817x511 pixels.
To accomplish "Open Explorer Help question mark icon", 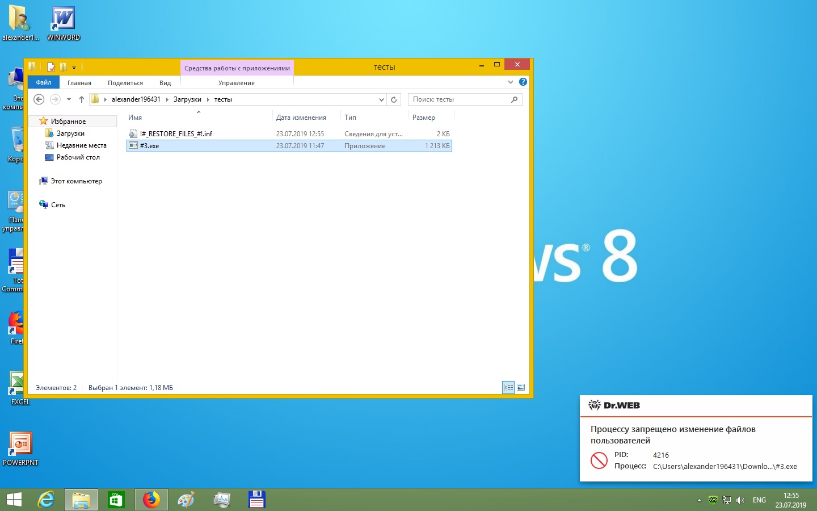I will coord(523,82).
